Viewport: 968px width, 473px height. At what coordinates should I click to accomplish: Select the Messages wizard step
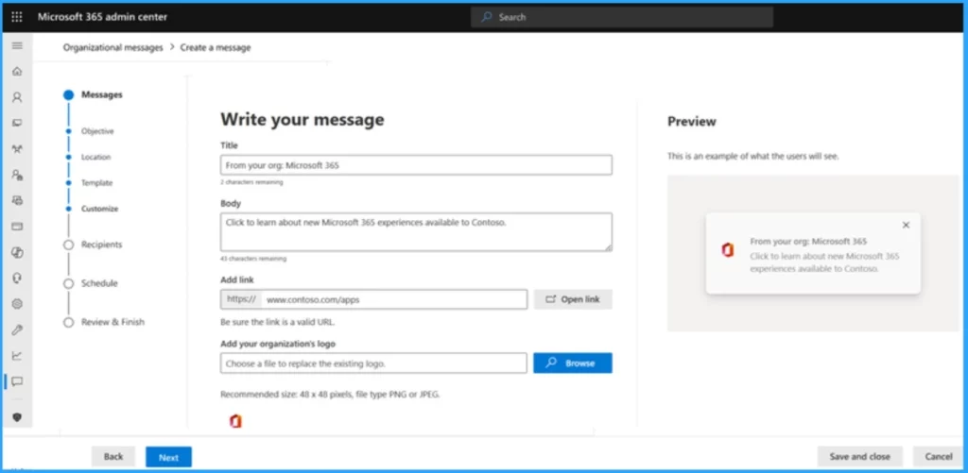(x=102, y=95)
